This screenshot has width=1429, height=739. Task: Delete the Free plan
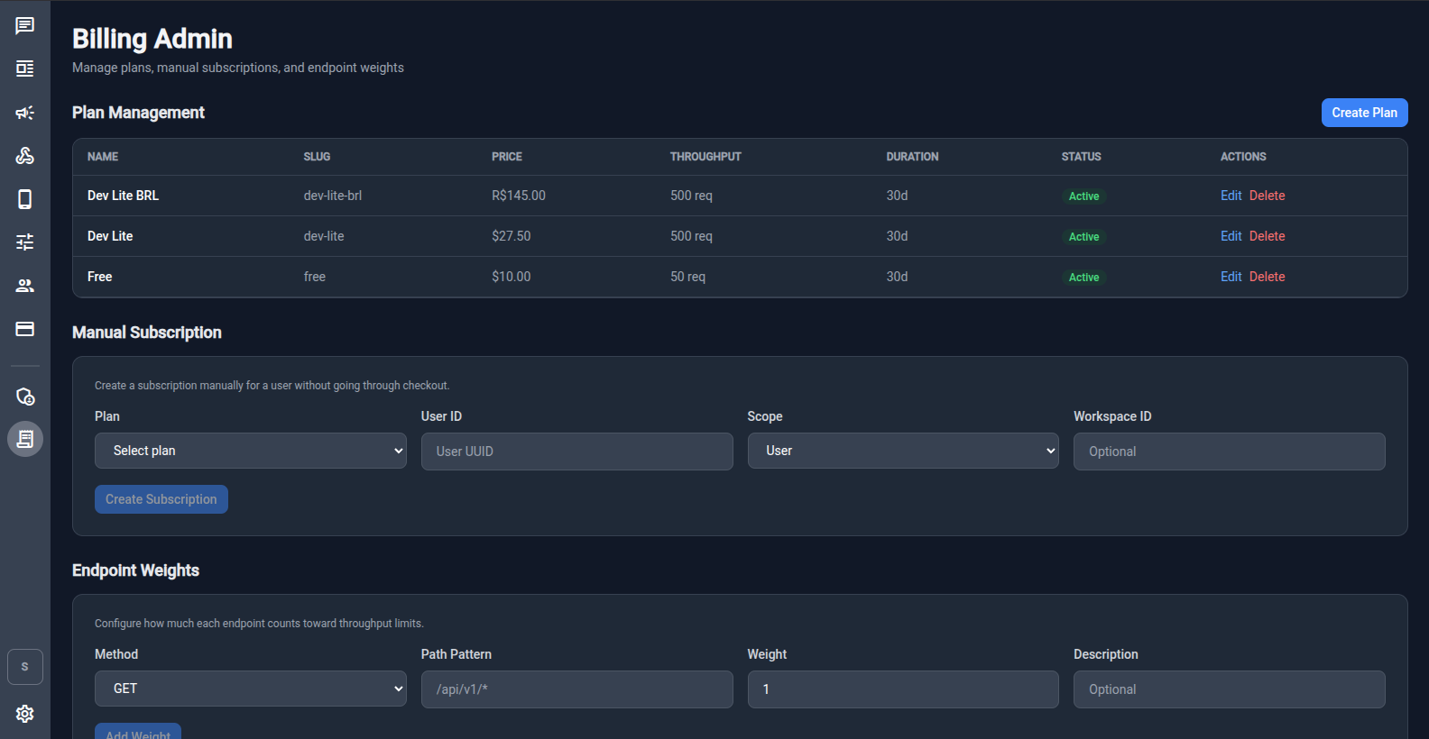point(1267,277)
